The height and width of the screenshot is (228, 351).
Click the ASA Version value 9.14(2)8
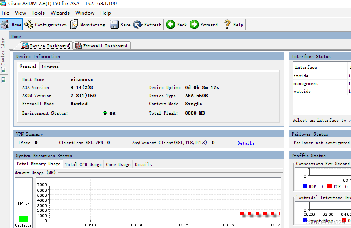tap(82, 87)
